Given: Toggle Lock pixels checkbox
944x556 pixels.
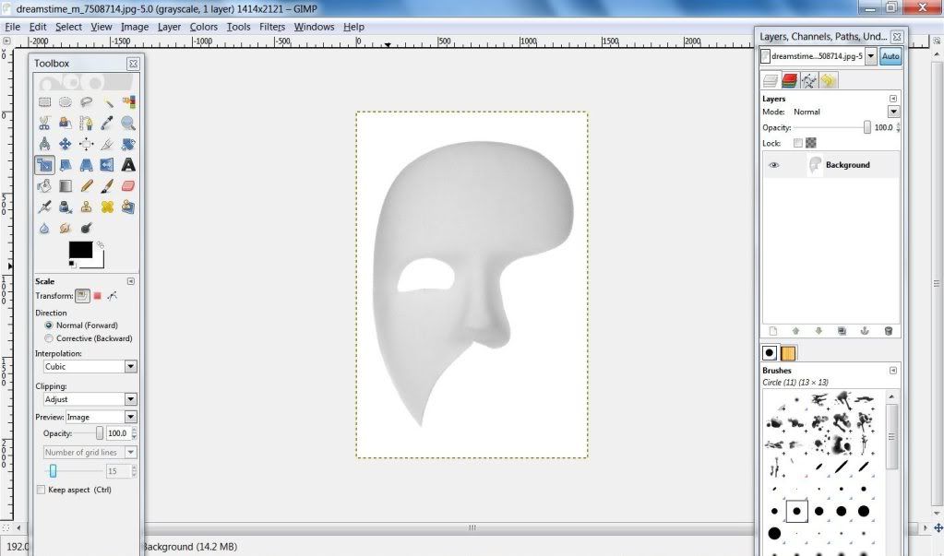Looking at the screenshot, I should 797,143.
